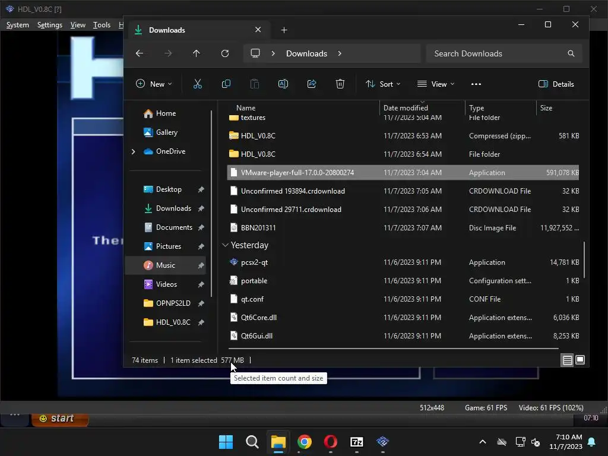This screenshot has width=608, height=456.
Task: Open View menu in HDL_V0.8C window
Action: pyautogui.click(x=78, y=25)
